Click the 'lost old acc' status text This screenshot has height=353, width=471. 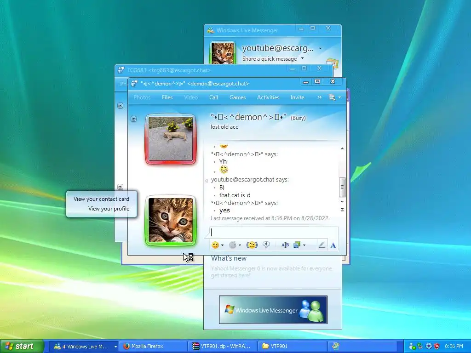click(x=224, y=127)
